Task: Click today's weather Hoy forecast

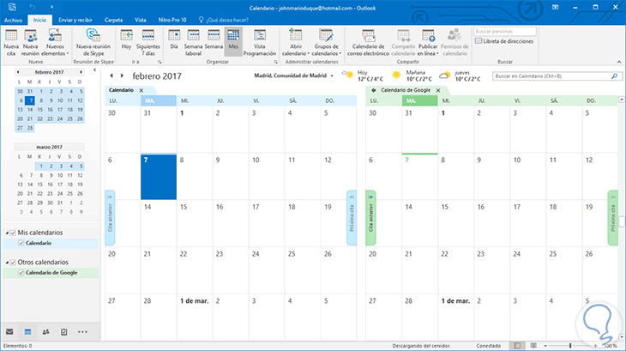Action: (x=363, y=76)
